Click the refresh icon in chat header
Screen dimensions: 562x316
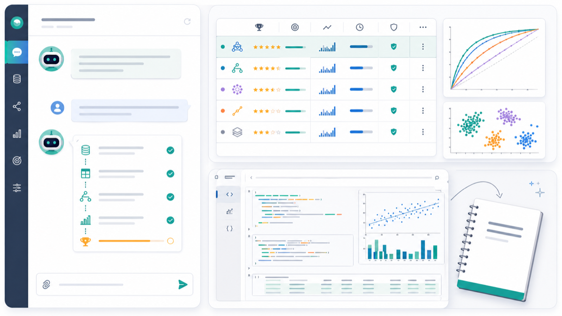point(187,22)
